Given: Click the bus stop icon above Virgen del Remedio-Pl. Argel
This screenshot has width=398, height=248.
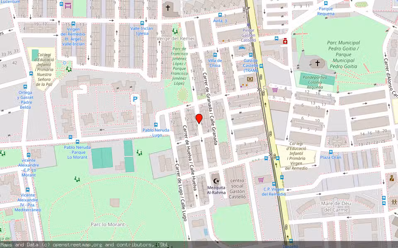Looking at the screenshot, I should (73, 24).
